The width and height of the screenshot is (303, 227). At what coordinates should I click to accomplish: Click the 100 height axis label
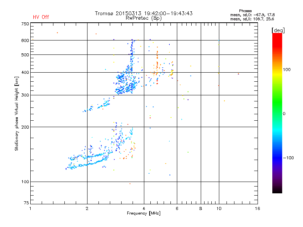coord(25,182)
